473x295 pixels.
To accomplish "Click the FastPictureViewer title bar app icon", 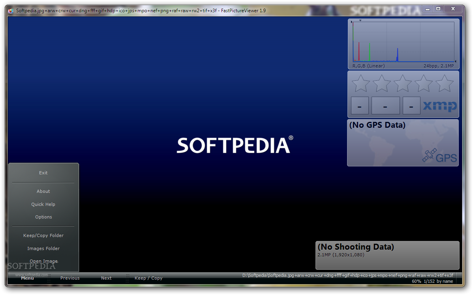I will 11,11.
